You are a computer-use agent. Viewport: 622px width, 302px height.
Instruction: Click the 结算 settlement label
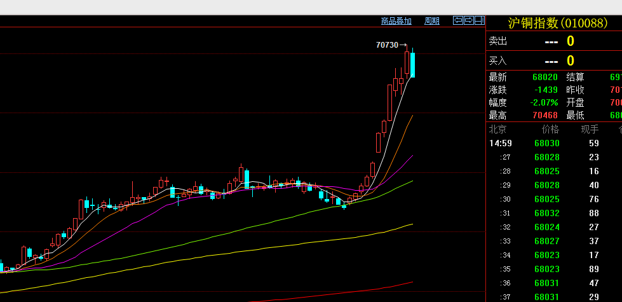click(x=575, y=78)
